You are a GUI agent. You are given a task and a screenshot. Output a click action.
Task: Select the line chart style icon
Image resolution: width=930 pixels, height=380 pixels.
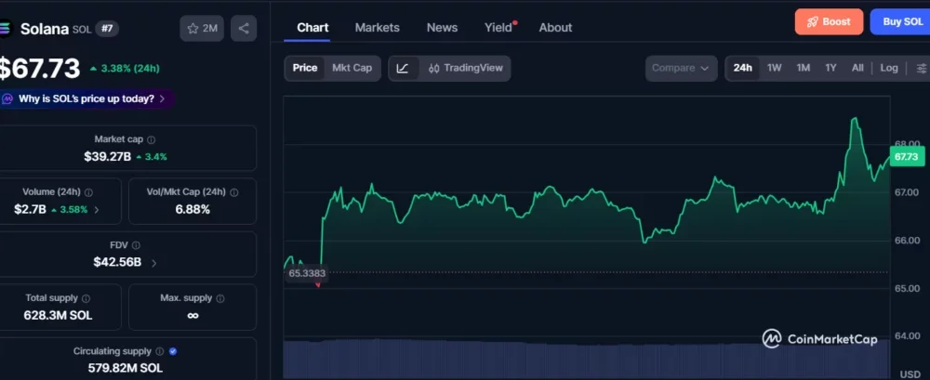tap(403, 68)
